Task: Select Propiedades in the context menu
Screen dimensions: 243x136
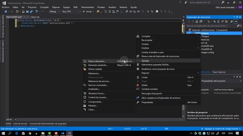Action: coord(168,102)
